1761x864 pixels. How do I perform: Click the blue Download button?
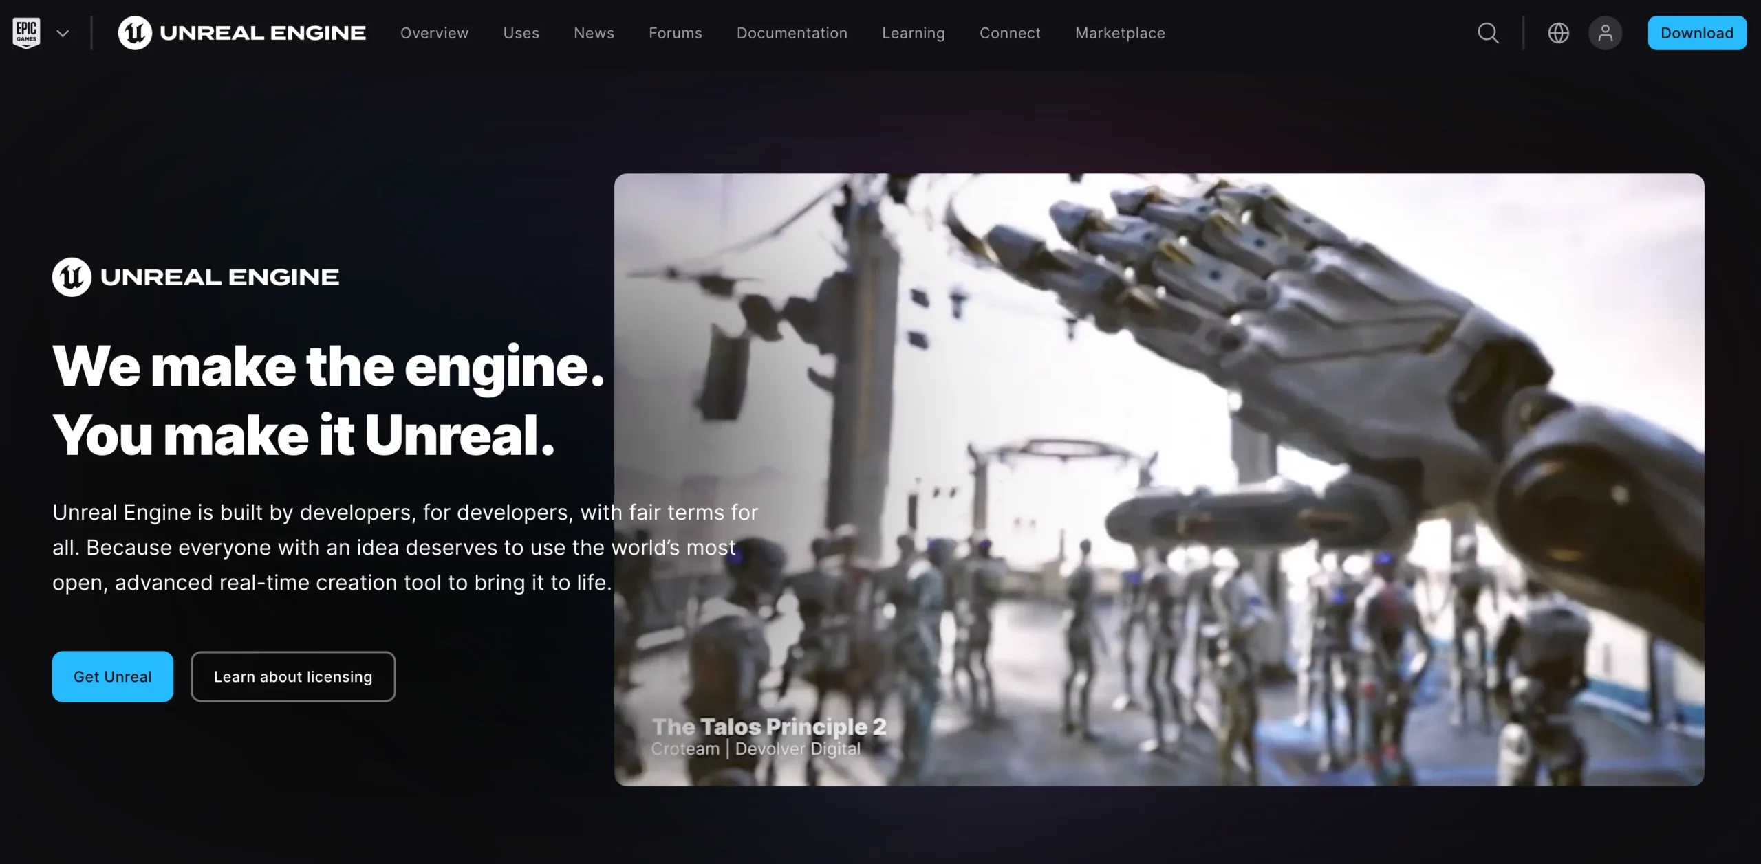point(1697,33)
